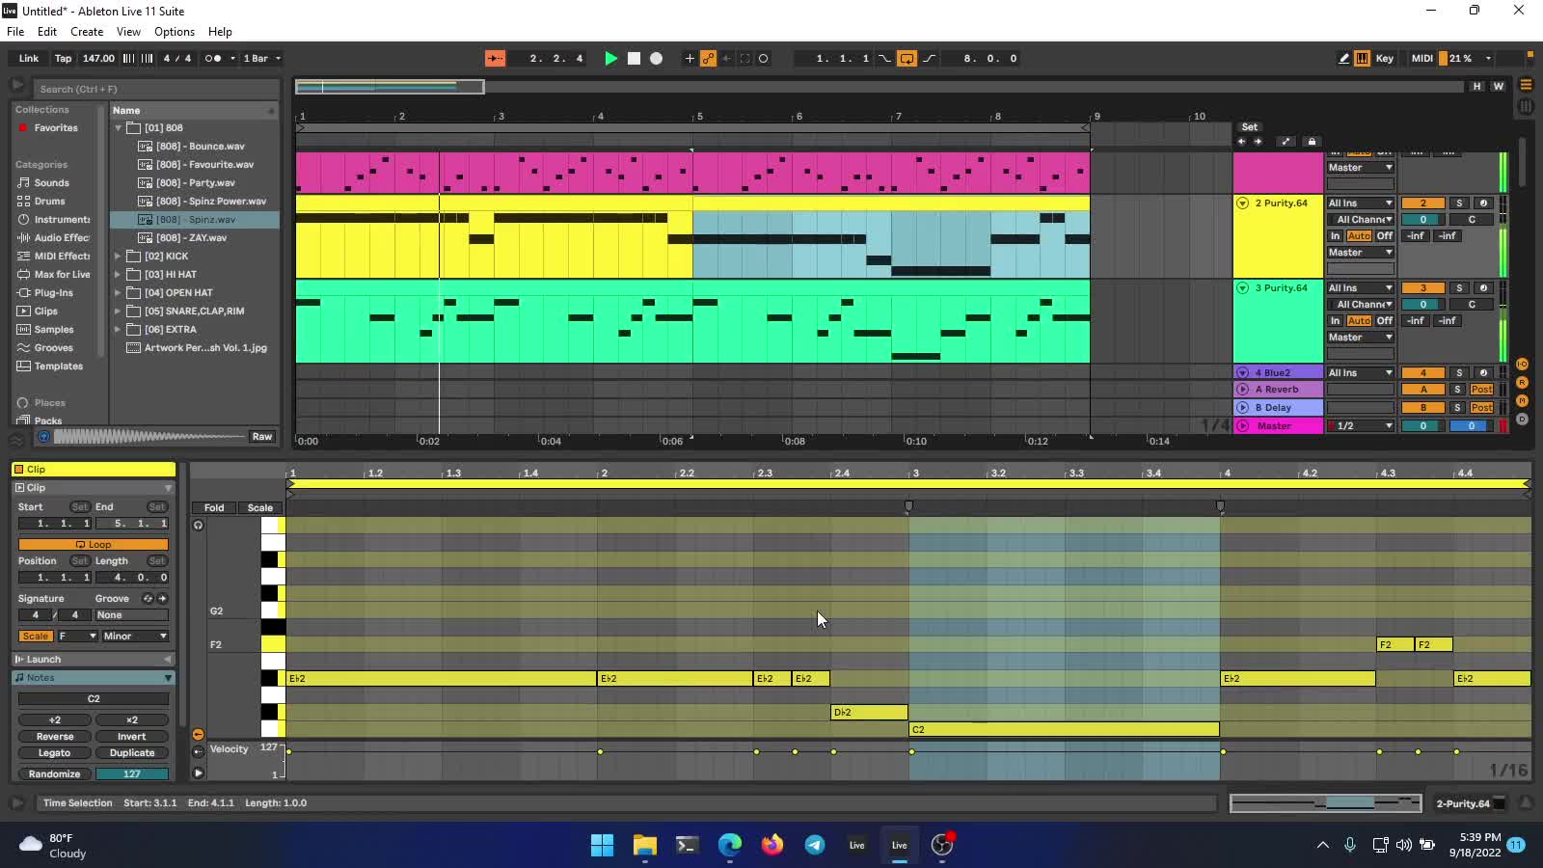Select the Audio Effects browser category
This screenshot has width=1543, height=868.
[x=54, y=237]
